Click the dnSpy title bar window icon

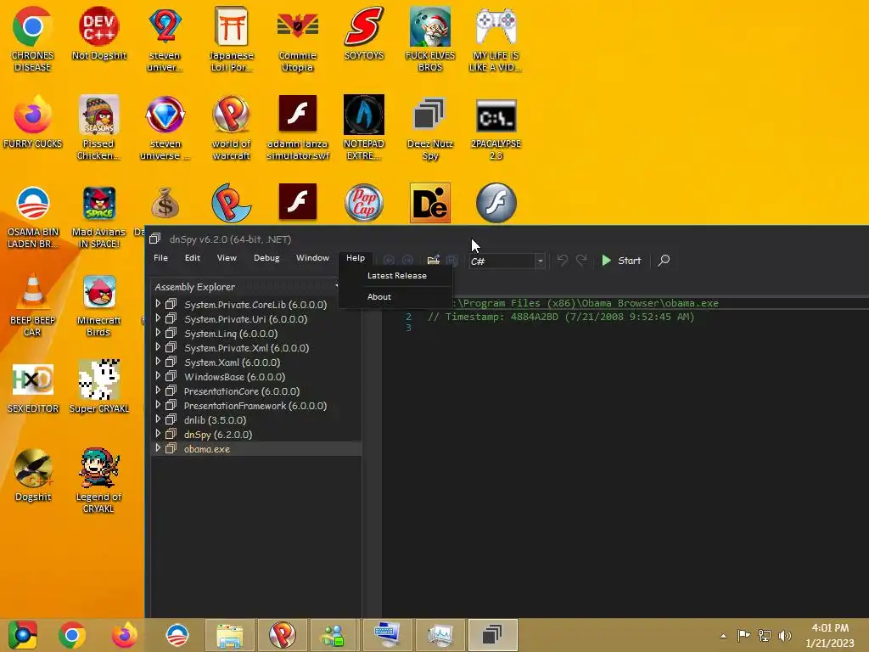coord(154,239)
